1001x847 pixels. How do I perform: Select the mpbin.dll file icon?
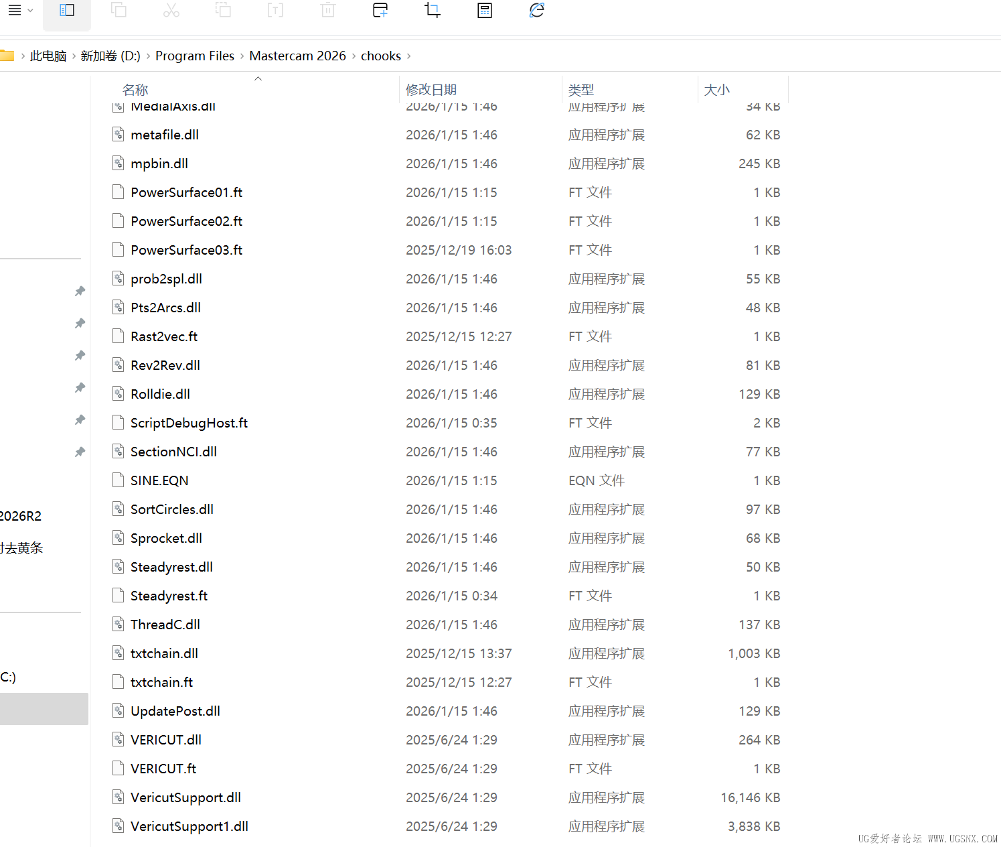pos(119,164)
